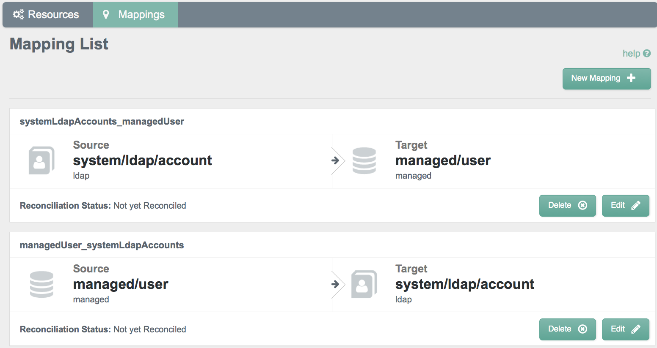Click the gears icon on Resources tab
The height and width of the screenshot is (348, 657).
tap(18, 14)
